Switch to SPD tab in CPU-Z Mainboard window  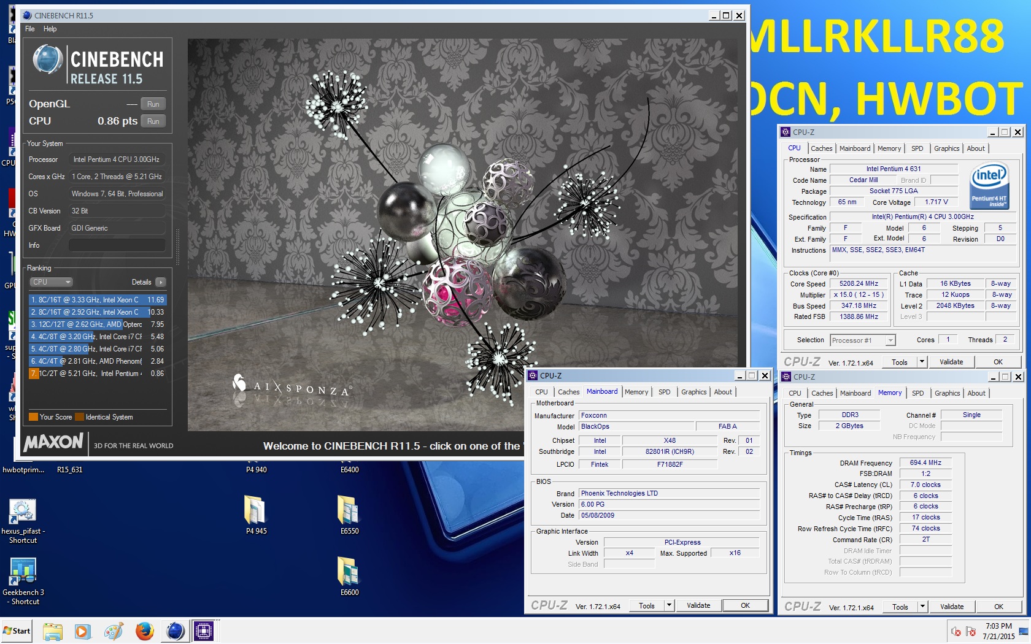click(x=664, y=392)
